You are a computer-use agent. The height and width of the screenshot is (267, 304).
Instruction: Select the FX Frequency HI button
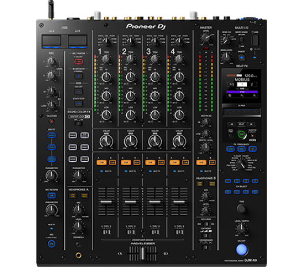252,149
